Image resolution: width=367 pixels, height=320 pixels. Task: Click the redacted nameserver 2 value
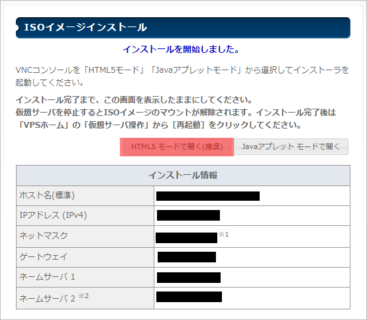click(189, 297)
